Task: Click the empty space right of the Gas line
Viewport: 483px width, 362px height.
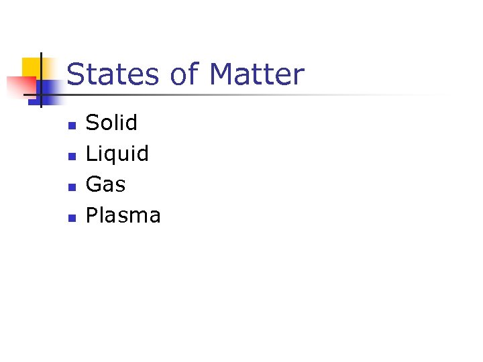Action: [x=302, y=184]
